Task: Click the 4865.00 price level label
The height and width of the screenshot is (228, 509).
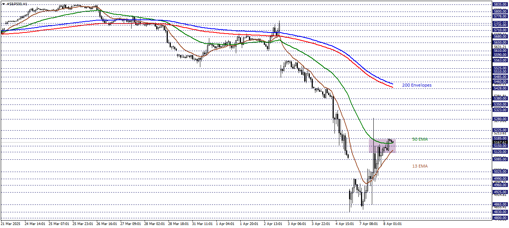Action: (x=500, y=205)
